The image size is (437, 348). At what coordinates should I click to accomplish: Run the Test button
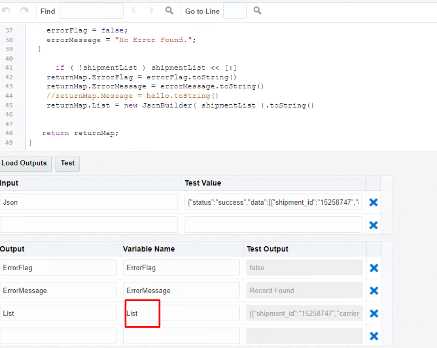pyautogui.click(x=68, y=163)
